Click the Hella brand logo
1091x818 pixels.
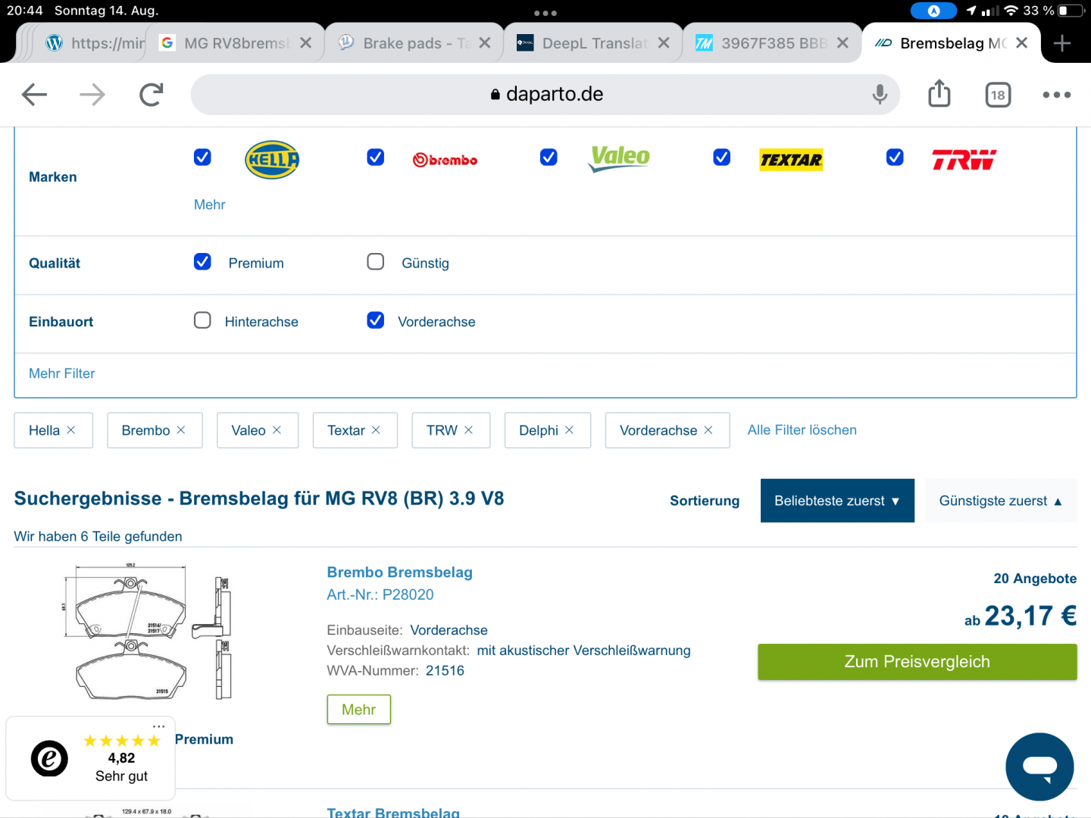point(272,160)
